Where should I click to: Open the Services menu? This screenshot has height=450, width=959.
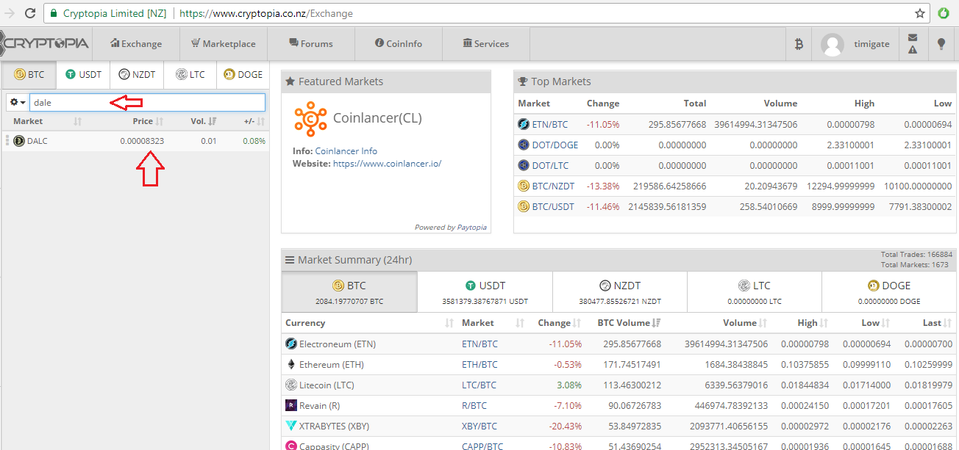(x=486, y=43)
